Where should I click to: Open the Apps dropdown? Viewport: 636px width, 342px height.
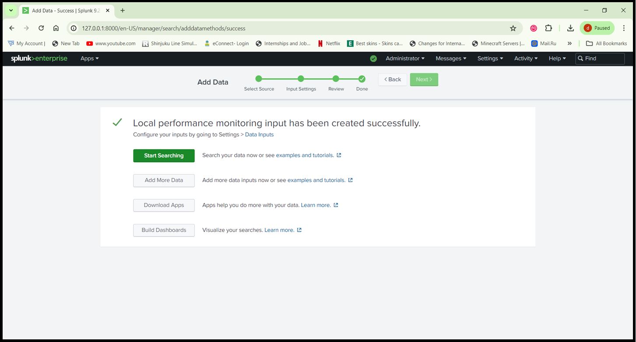(89, 58)
